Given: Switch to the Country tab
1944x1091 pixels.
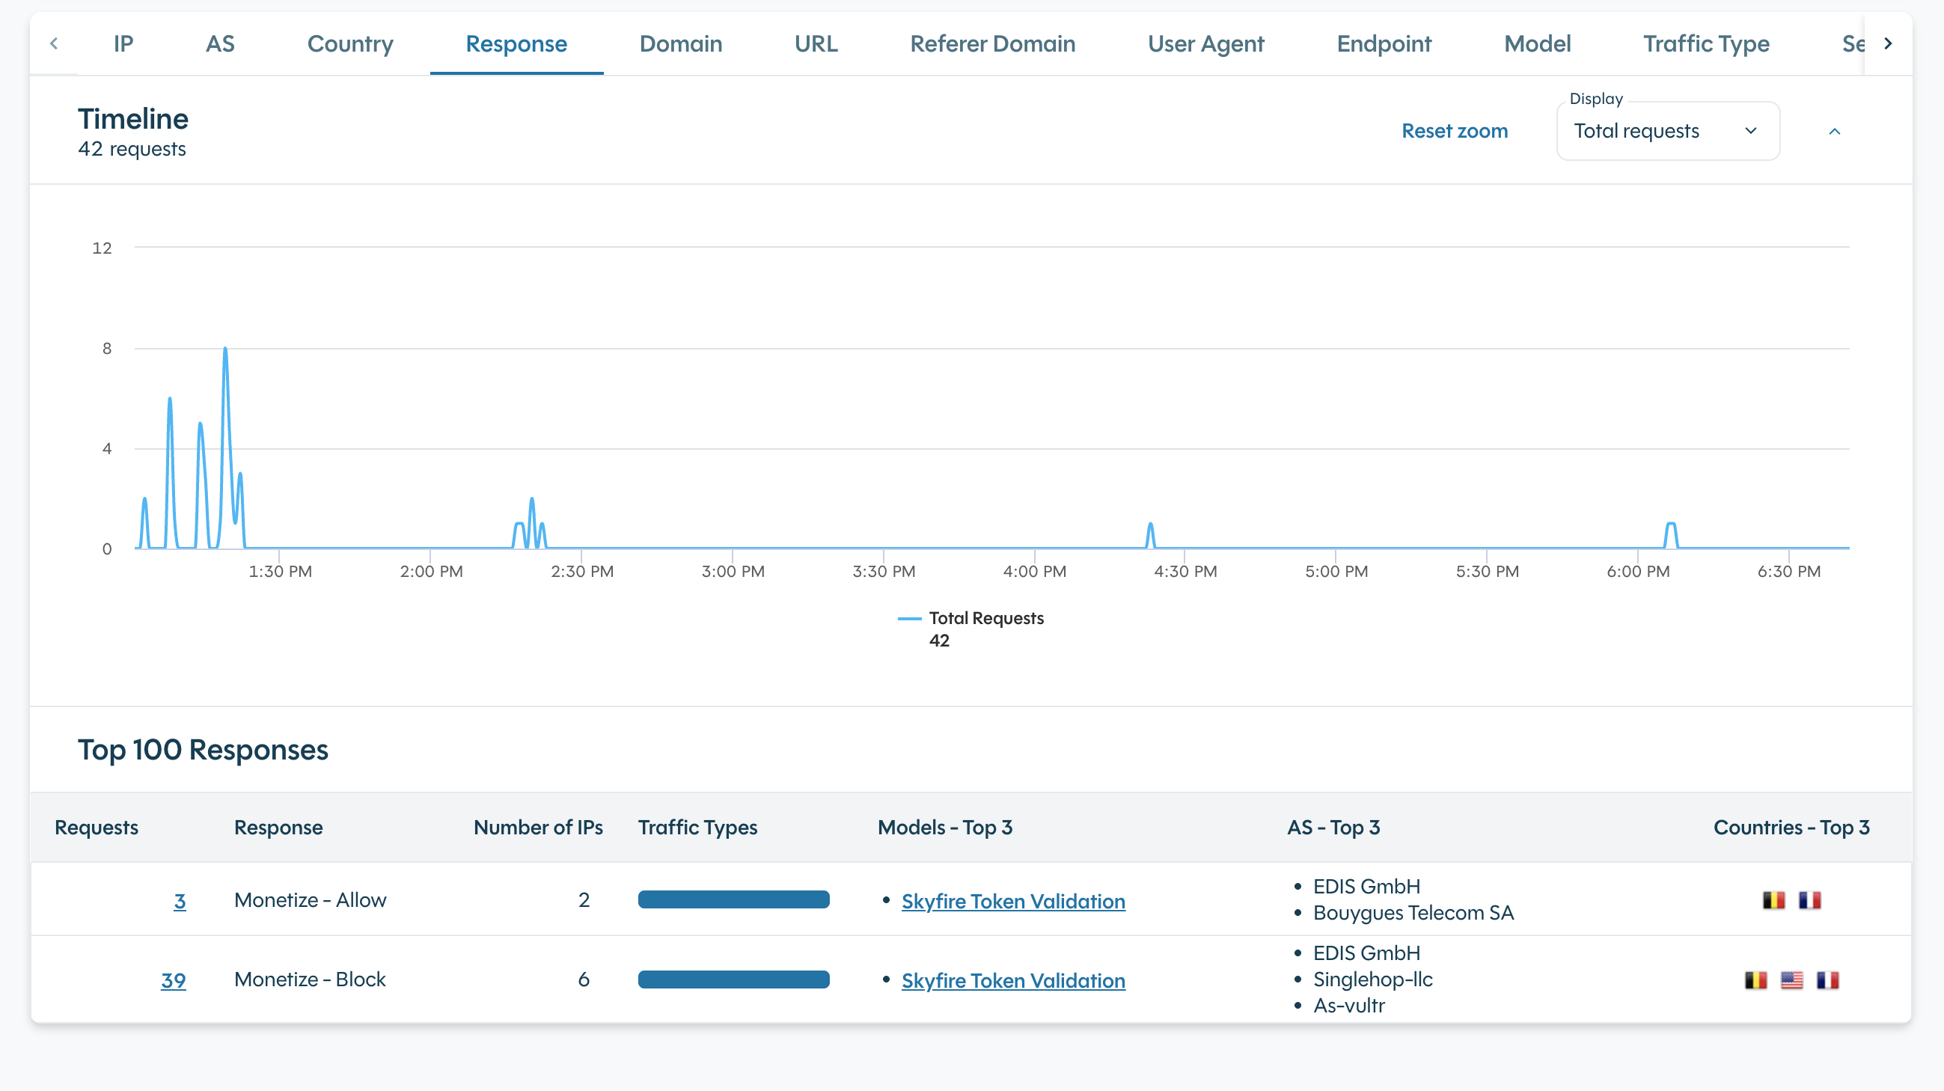Looking at the screenshot, I should click(x=349, y=43).
